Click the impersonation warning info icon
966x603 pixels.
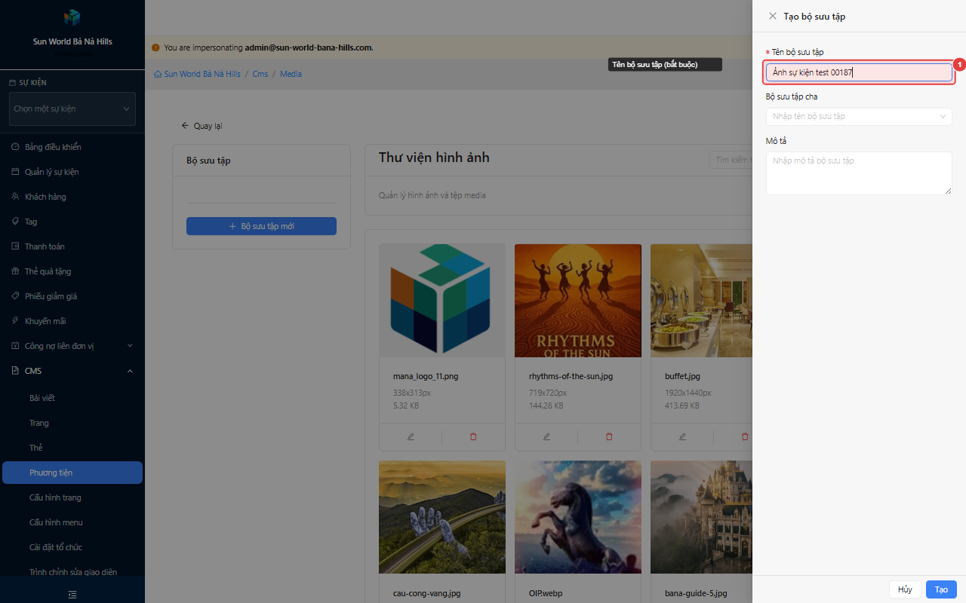[155, 47]
